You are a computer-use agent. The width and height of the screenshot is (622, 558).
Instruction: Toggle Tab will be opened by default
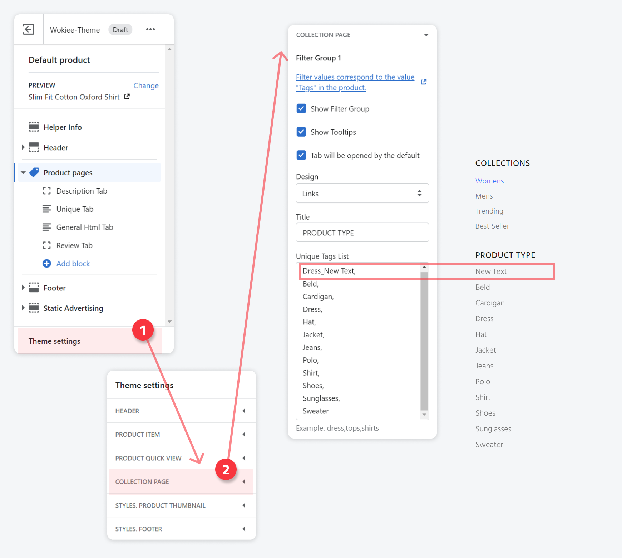(301, 155)
